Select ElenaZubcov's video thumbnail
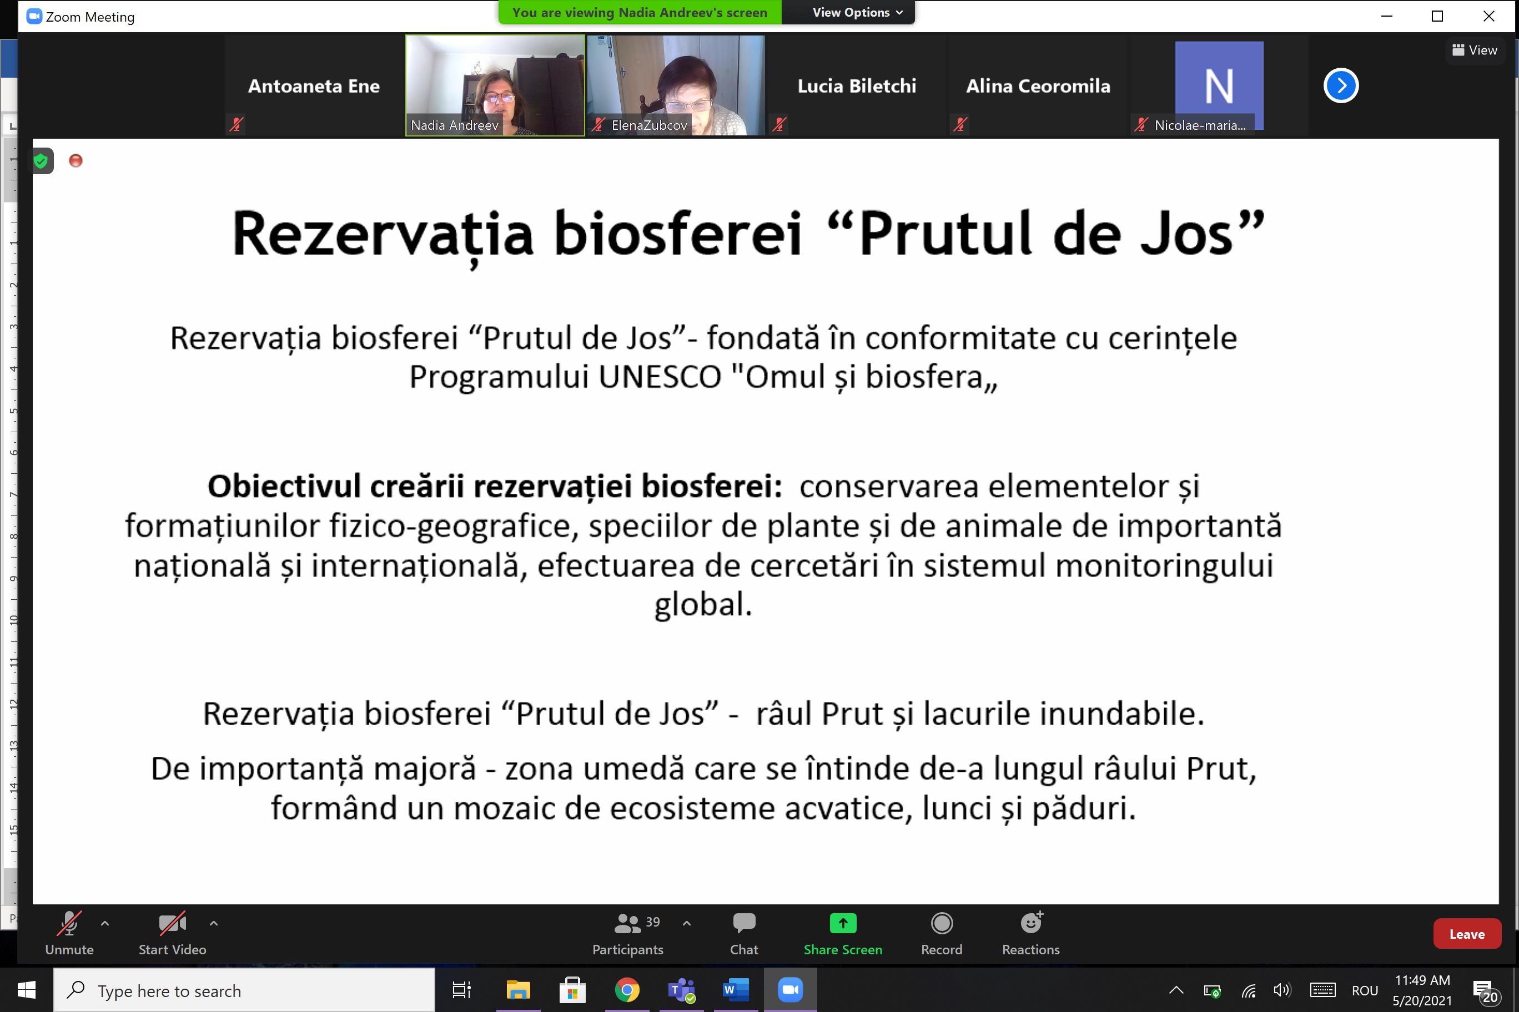This screenshot has width=1519, height=1012. click(x=676, y=85)
